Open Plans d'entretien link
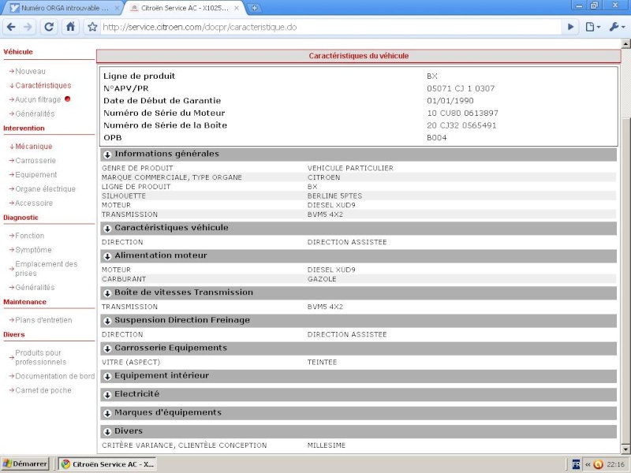The height and width of the screenshot is (473, 631). [x=43, y=320]
